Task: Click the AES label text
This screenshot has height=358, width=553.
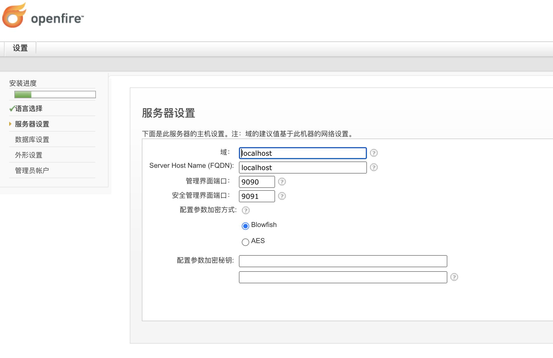Action: click(x=258, y=241)
